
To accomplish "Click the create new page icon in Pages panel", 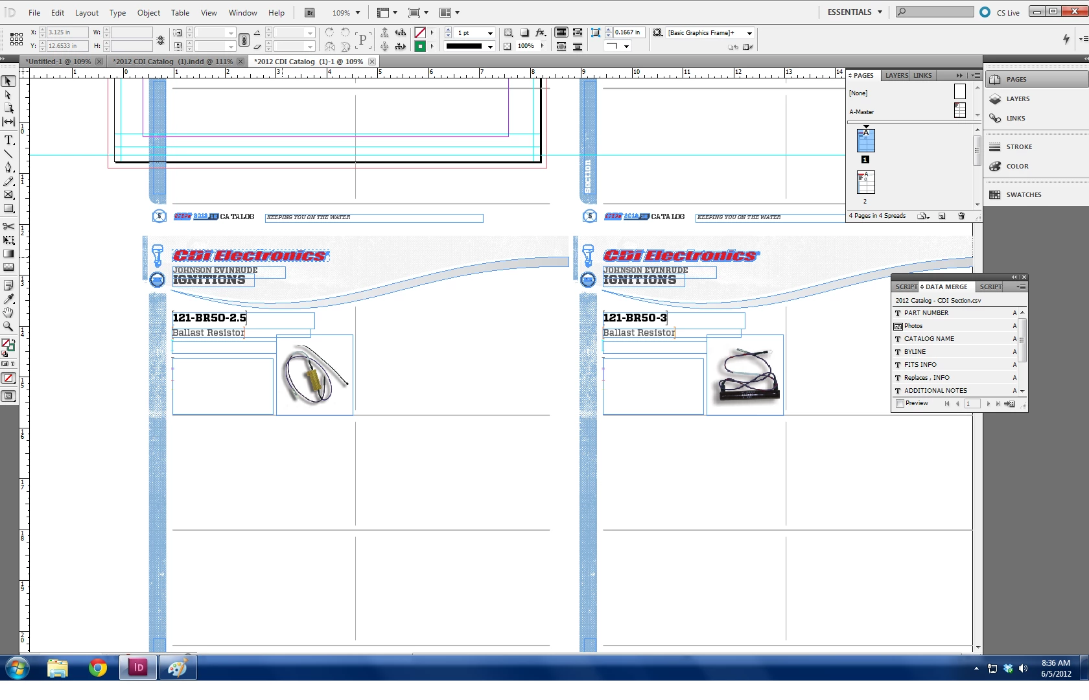I will (942, 216).
